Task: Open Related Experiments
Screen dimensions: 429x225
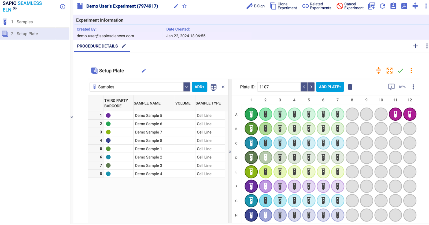Action: [x=317, y=6]
